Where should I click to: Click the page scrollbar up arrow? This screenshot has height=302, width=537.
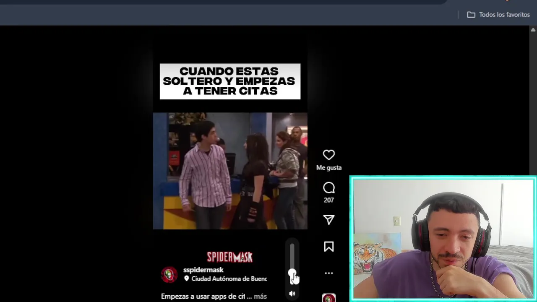[x=533, y=30]
